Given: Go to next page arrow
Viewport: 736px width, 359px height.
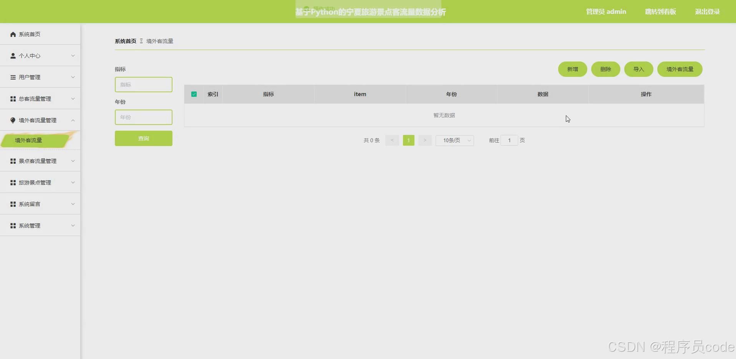Looking at the screenshot, I should [x=425, y=140].
